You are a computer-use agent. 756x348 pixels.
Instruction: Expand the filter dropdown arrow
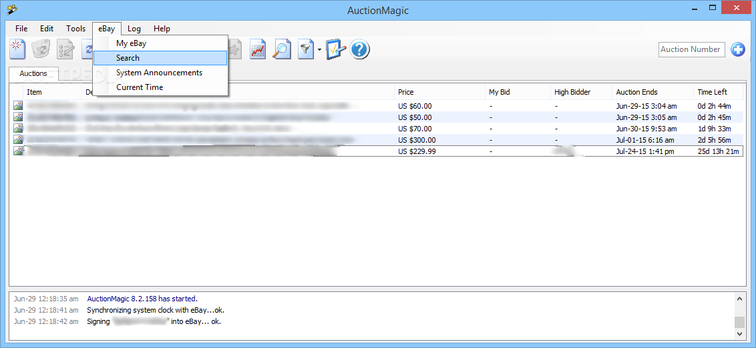point(319,49)
